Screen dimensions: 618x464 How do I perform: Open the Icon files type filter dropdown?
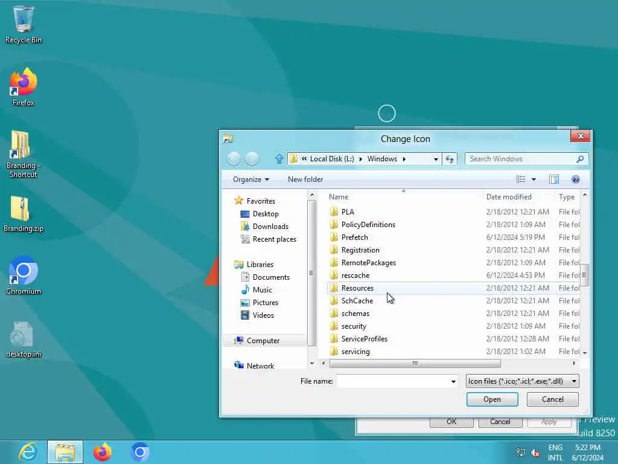click(522, 381)
